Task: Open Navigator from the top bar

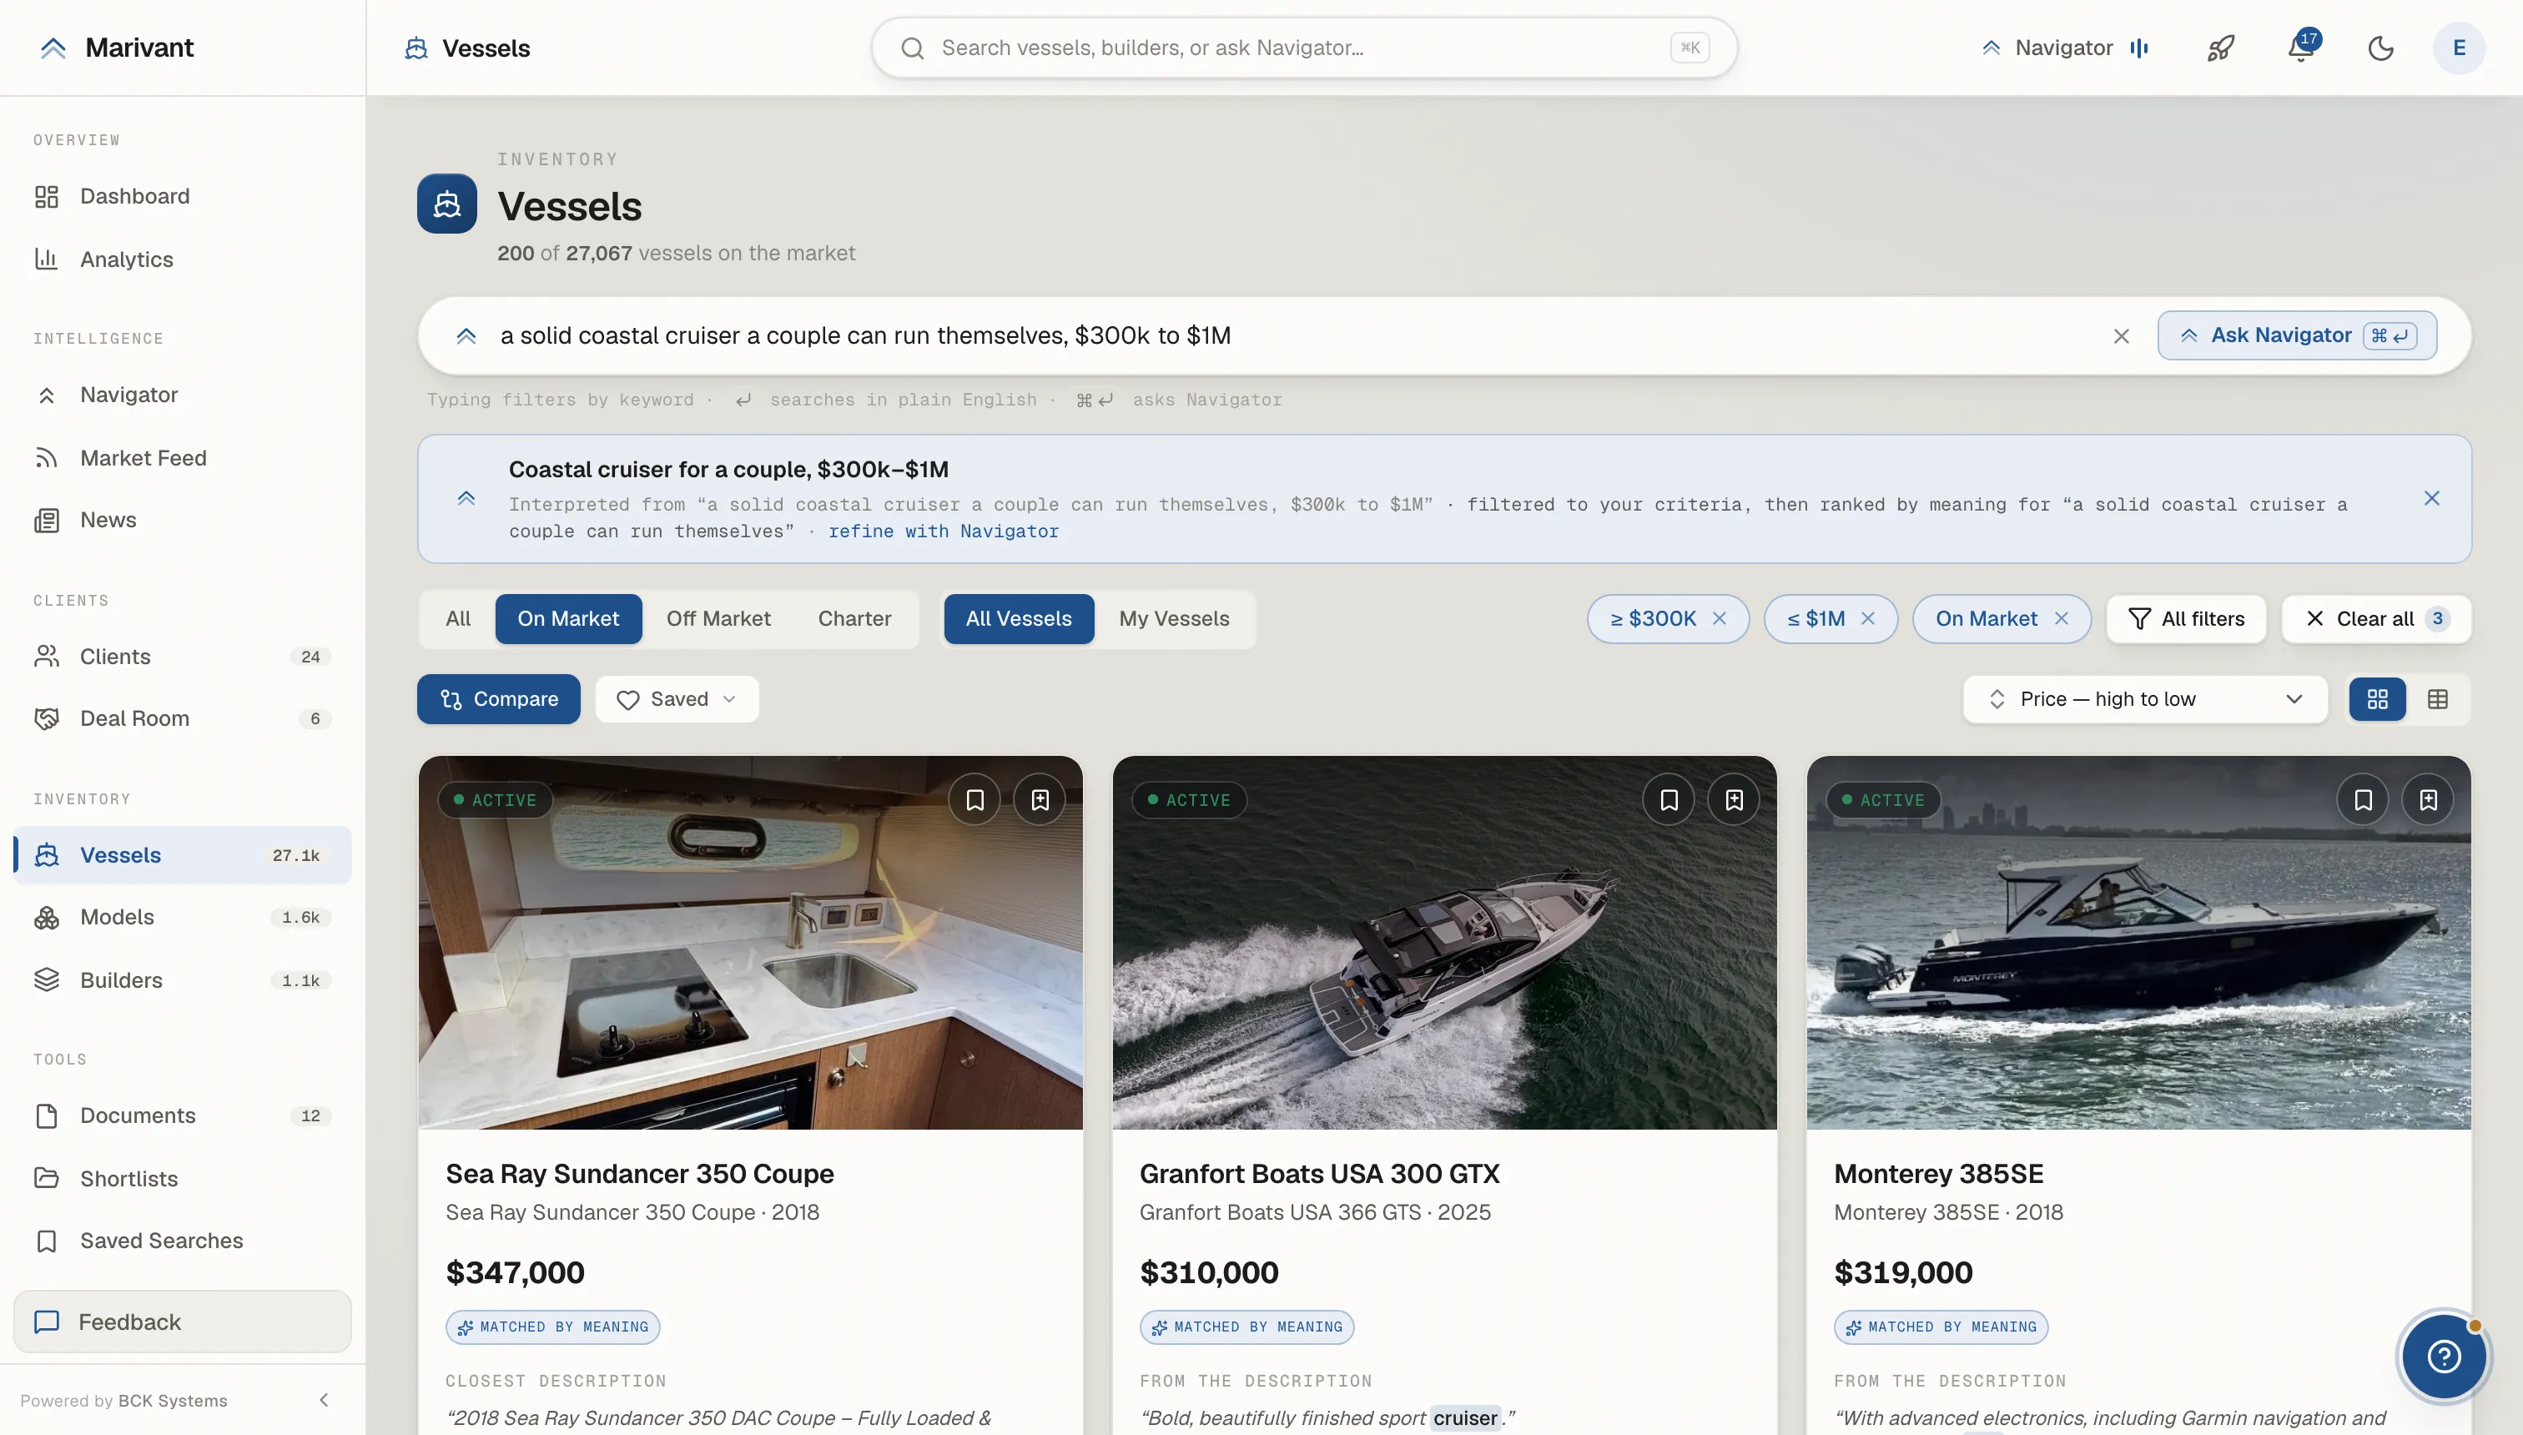Action: (x=2065, y=48)
